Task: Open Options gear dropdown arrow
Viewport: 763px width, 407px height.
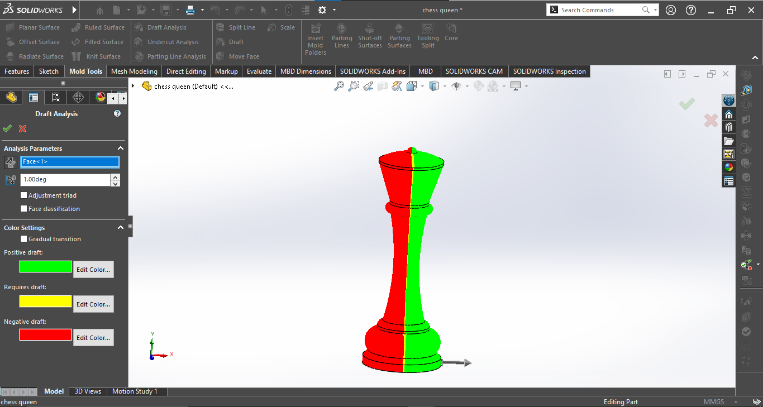Action: coord(334,10)
